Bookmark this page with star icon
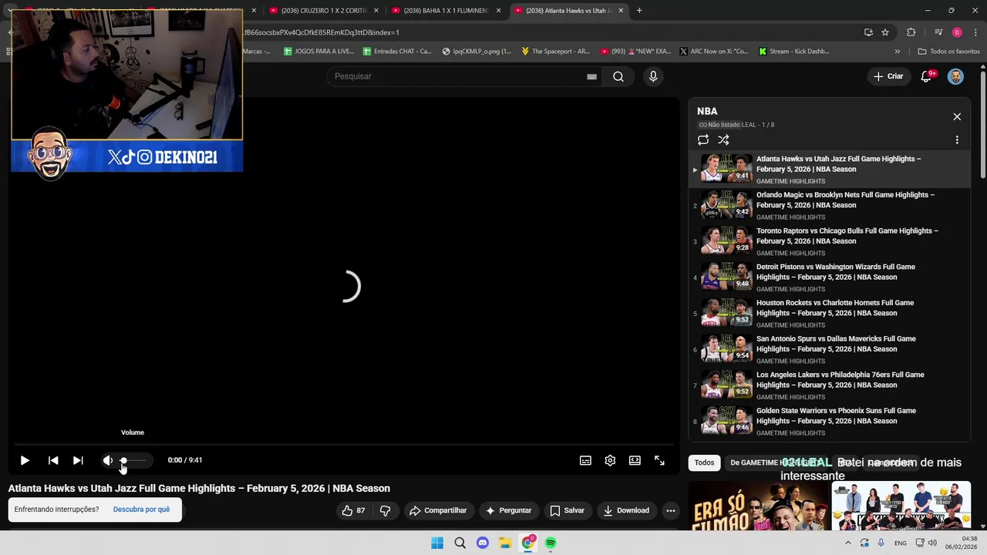 click(885, 32)
